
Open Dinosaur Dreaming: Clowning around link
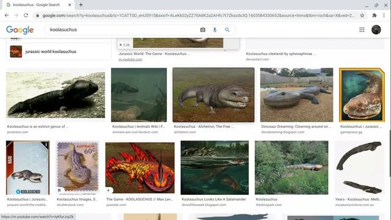[296, 127]
